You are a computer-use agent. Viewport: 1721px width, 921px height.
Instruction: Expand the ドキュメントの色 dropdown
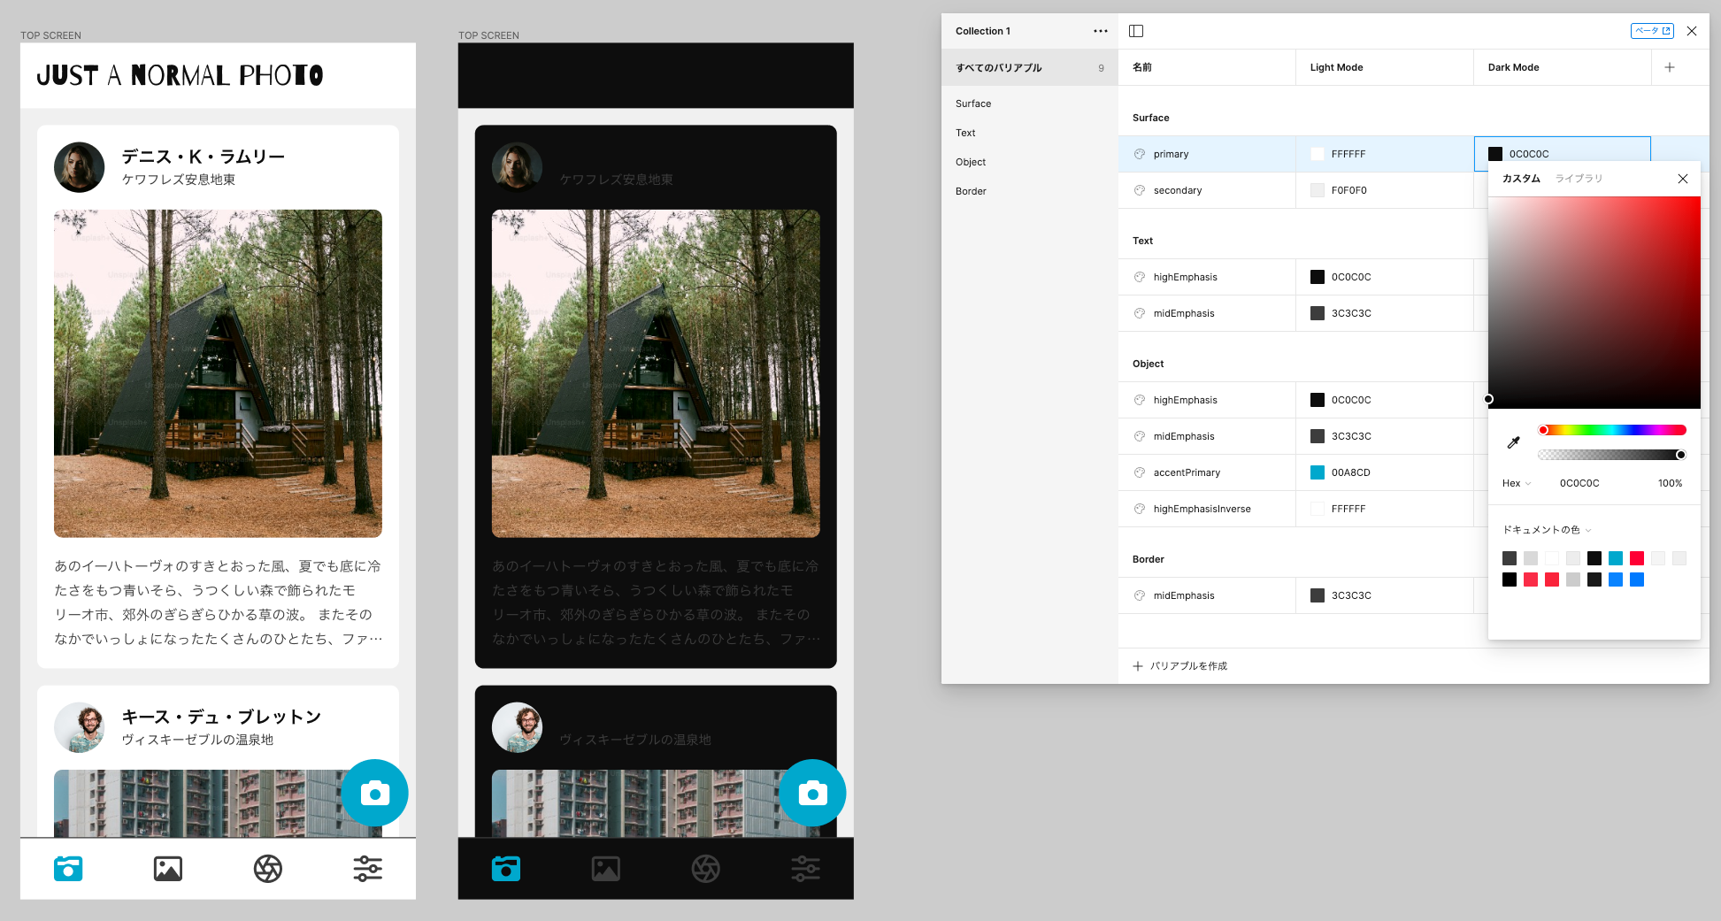click(1547, 530)
